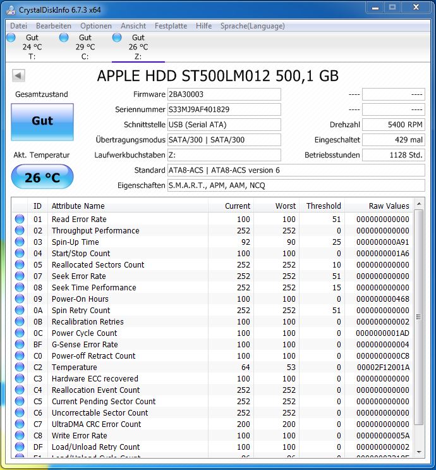Click the Schnittstelle field USB (Serial ATA)
The image size is (436, 470).
tap(224, 125)
